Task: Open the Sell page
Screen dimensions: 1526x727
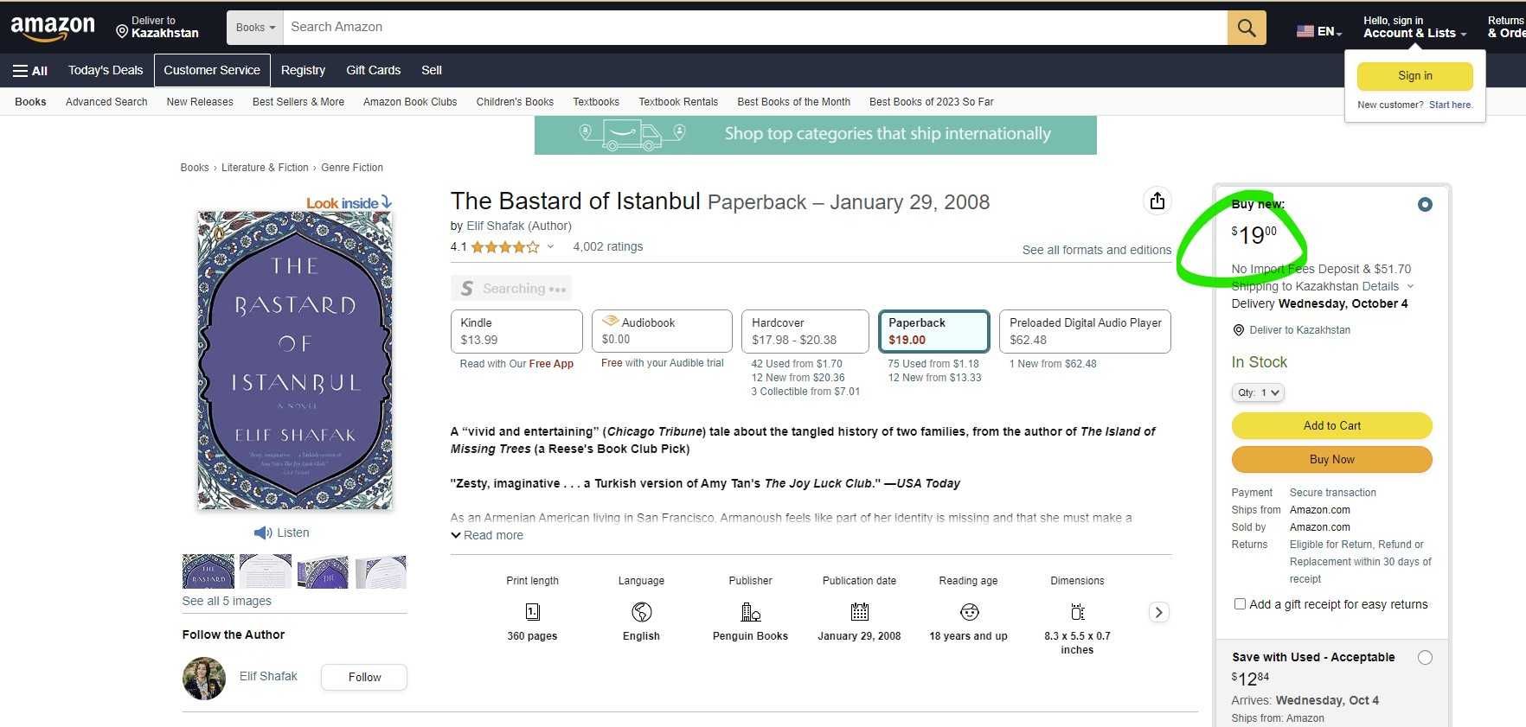Action: 432,71
